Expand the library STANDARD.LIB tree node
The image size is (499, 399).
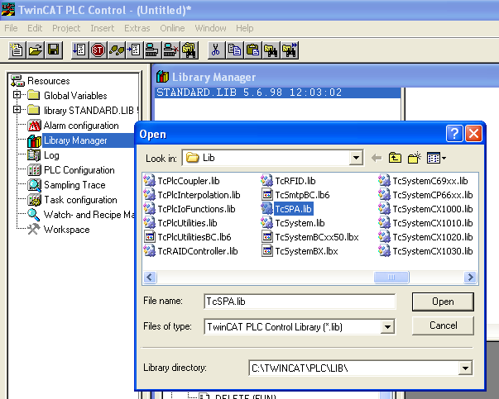click(x=17, y=110)
